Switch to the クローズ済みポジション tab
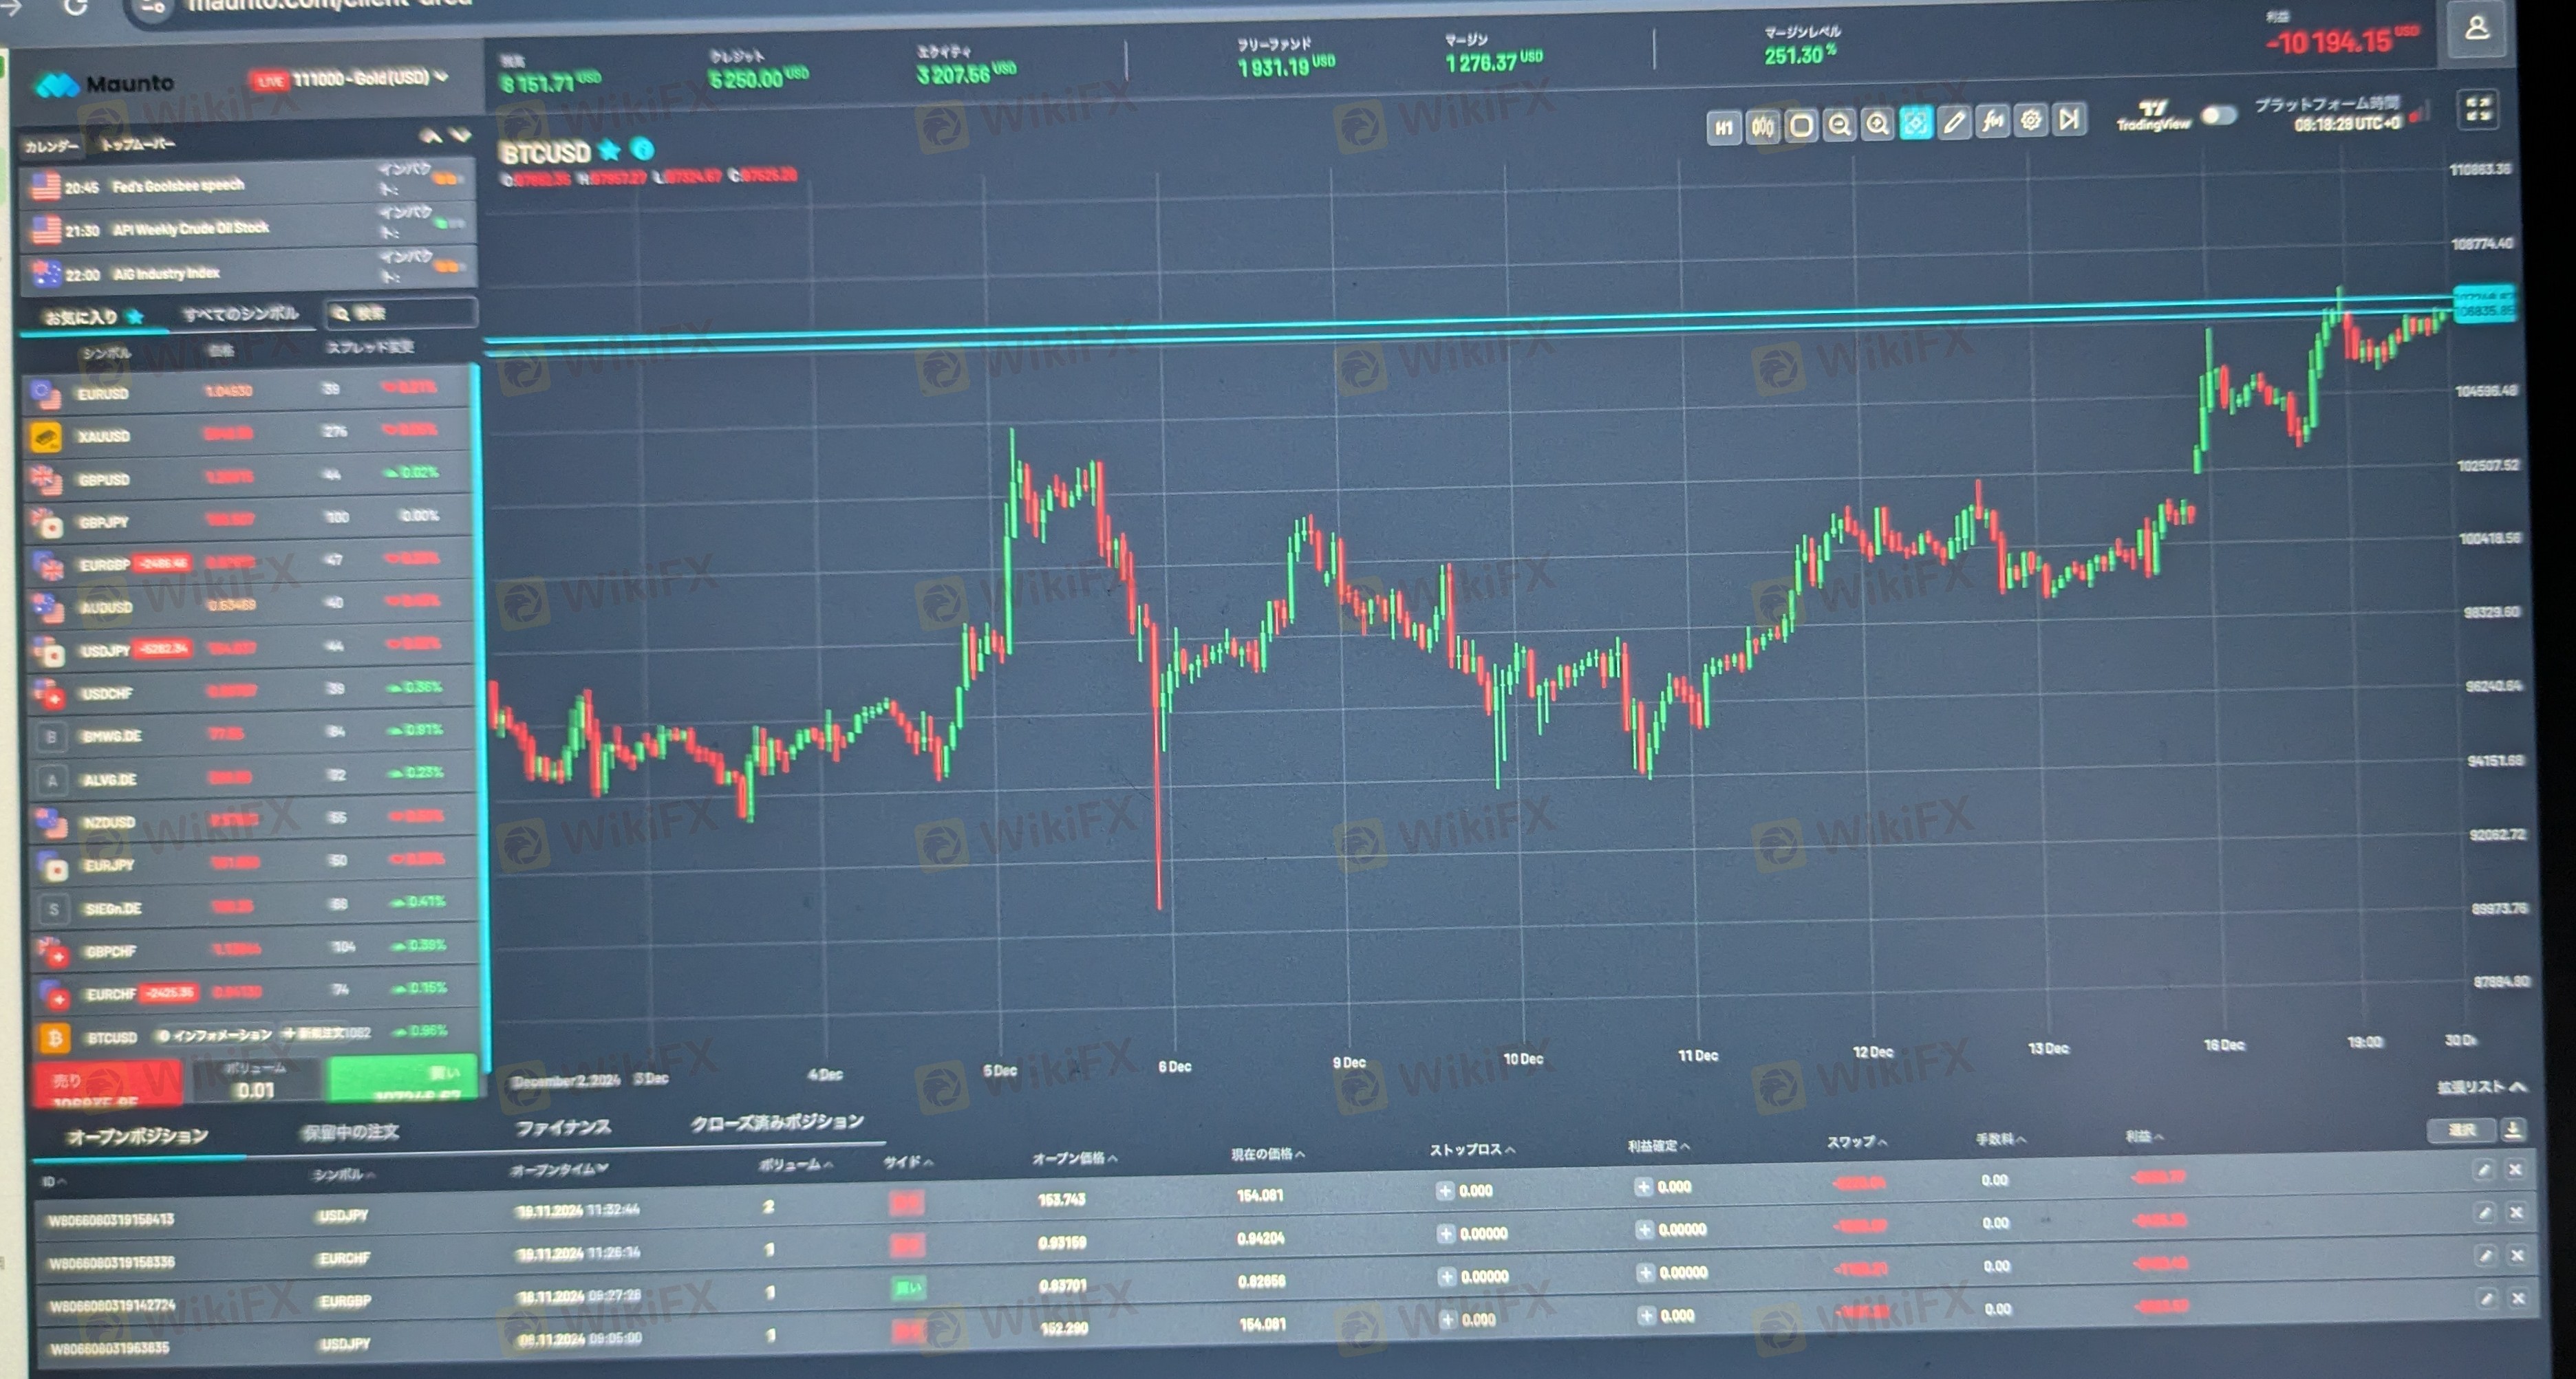 (777, 1122)
